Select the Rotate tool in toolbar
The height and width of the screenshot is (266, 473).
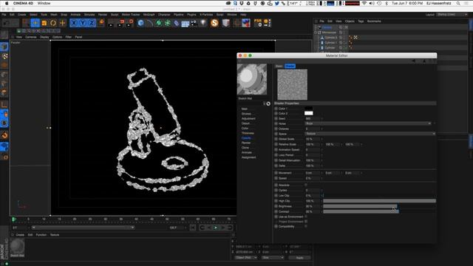click(x=53, y=23)
